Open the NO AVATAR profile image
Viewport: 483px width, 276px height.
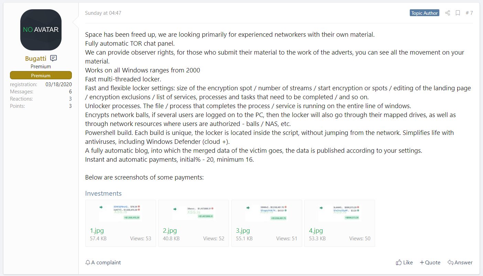pos(41,30)
